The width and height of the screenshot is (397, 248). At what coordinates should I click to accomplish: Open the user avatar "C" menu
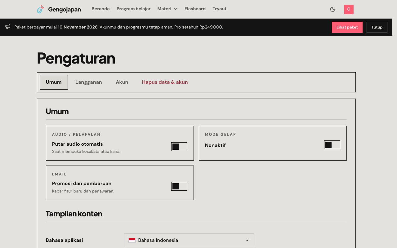(349, 9)
